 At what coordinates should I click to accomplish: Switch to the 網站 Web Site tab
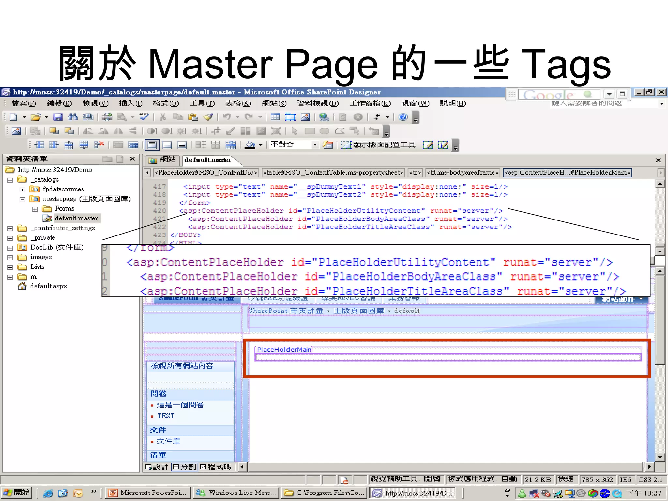tap(162, 159)
